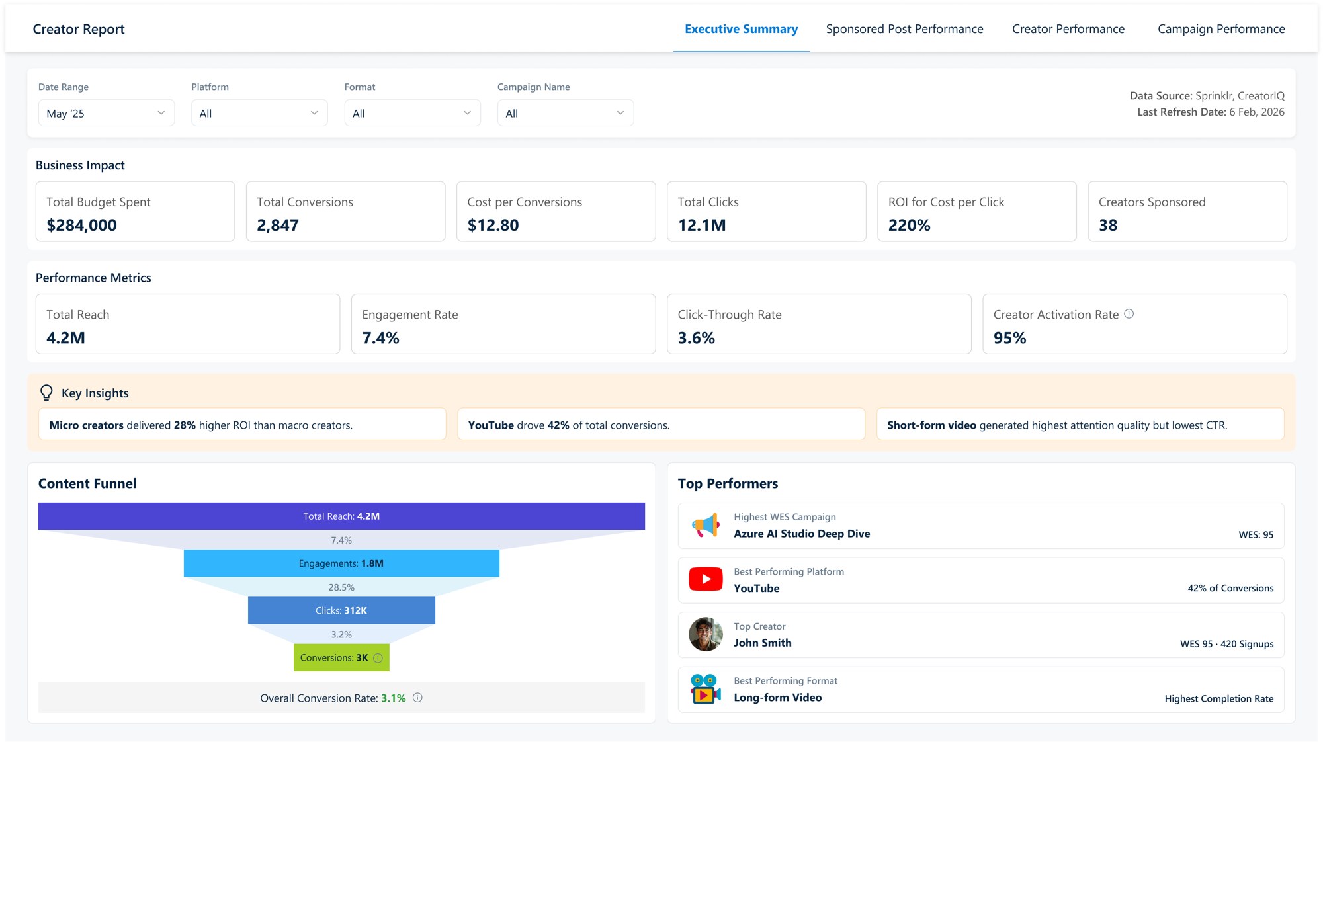Click the YouTube logo icon
This screenshot has width=1323, height=904.
point(705,580)
